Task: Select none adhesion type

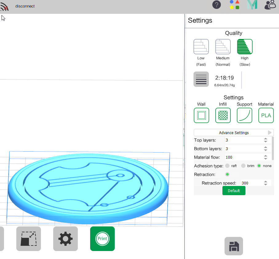Action: [x=259, y=166]
